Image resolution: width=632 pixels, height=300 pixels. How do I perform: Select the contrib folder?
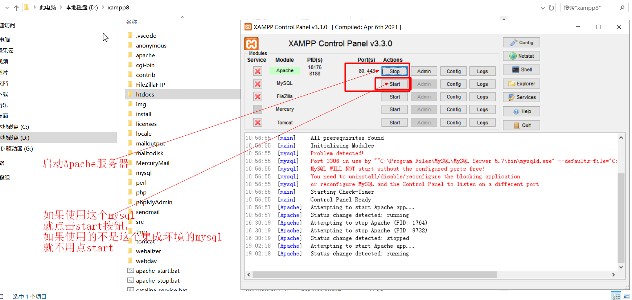[x=145, y=75]
